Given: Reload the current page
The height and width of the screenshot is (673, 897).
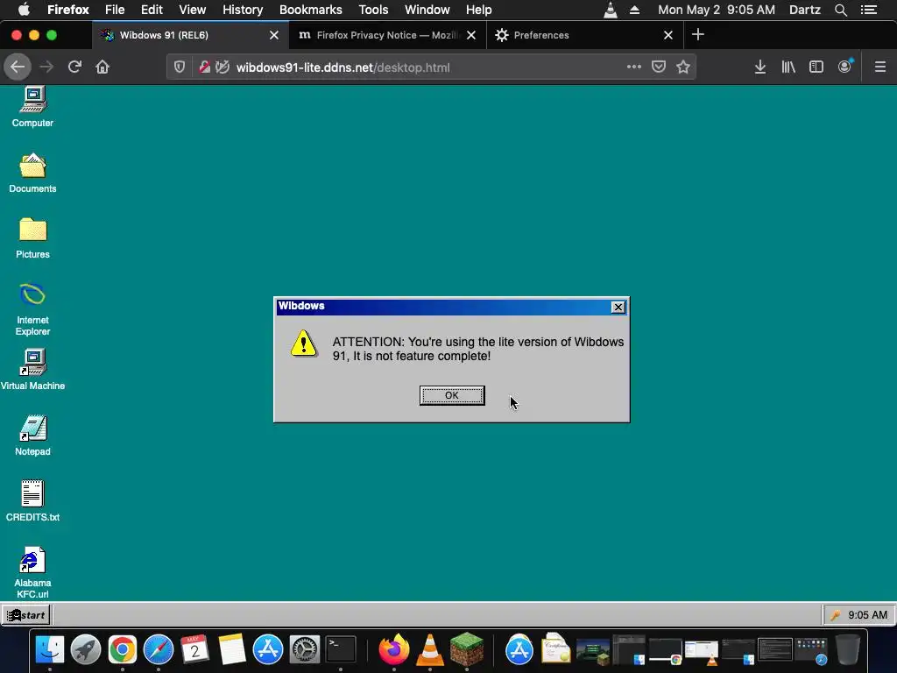Looking at the screenshot, I should [74, 67].
